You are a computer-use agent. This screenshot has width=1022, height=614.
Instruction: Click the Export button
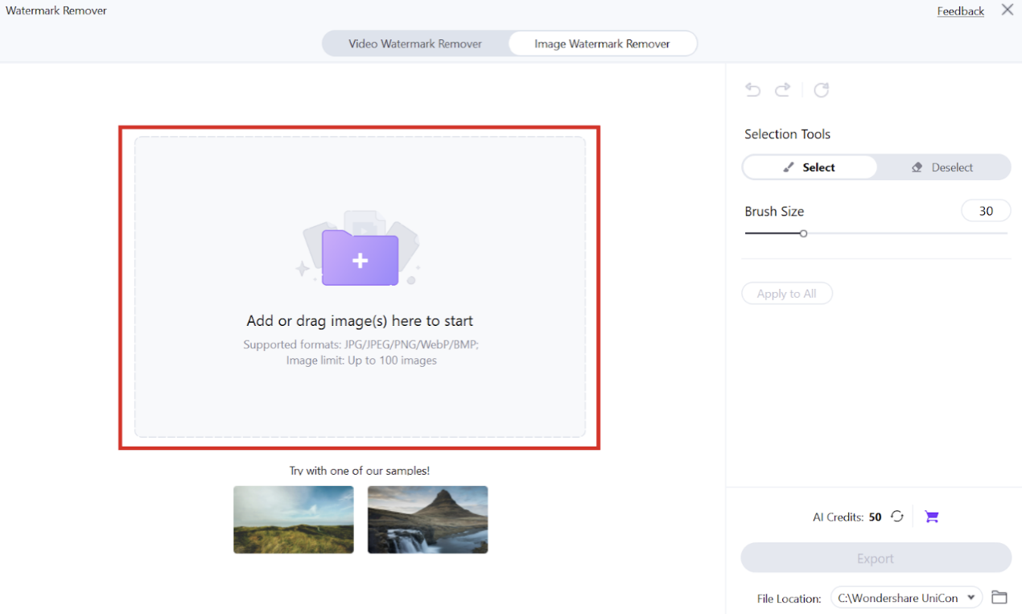pyautogui.click(x=876, y=558)
